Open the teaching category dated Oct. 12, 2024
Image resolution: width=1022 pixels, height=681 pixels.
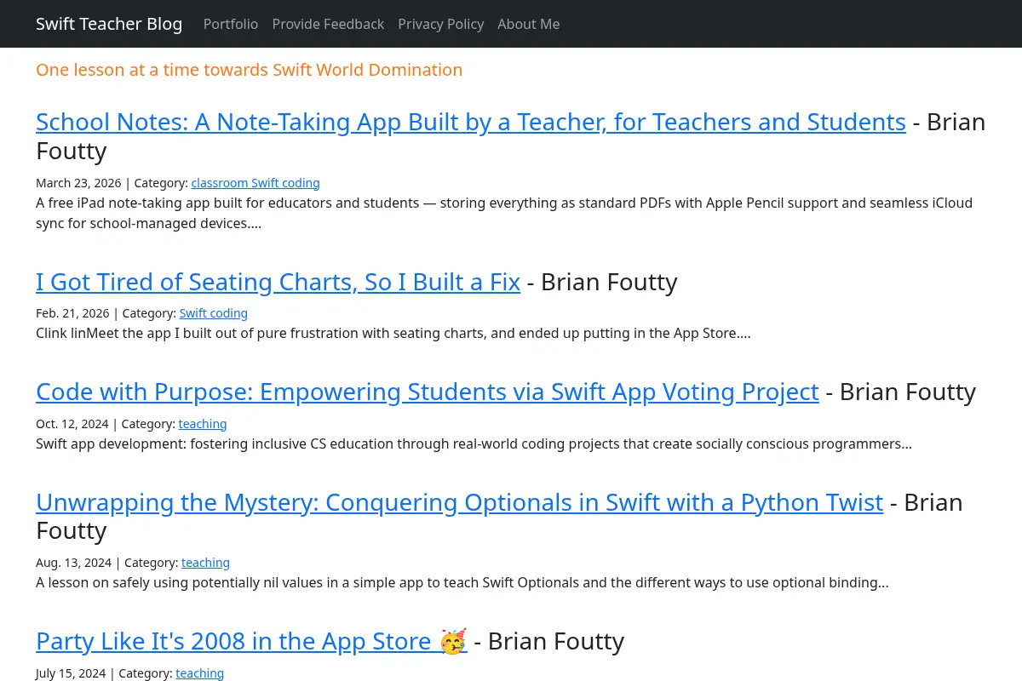203,424
